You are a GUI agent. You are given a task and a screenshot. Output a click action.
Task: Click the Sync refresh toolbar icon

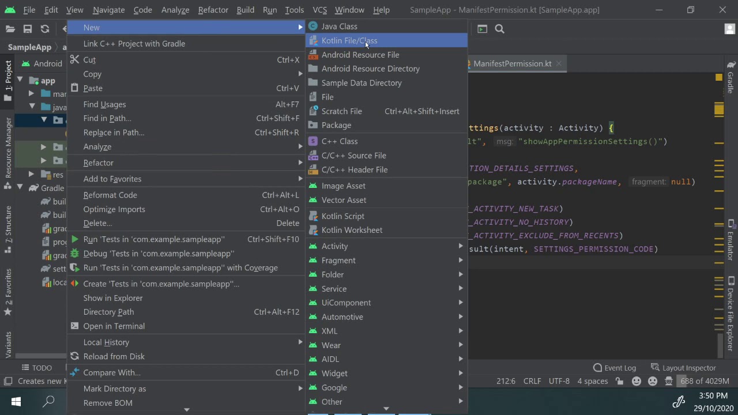[45, 29]
